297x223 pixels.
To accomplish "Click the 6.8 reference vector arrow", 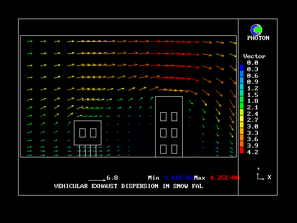I will pos(97,179).
